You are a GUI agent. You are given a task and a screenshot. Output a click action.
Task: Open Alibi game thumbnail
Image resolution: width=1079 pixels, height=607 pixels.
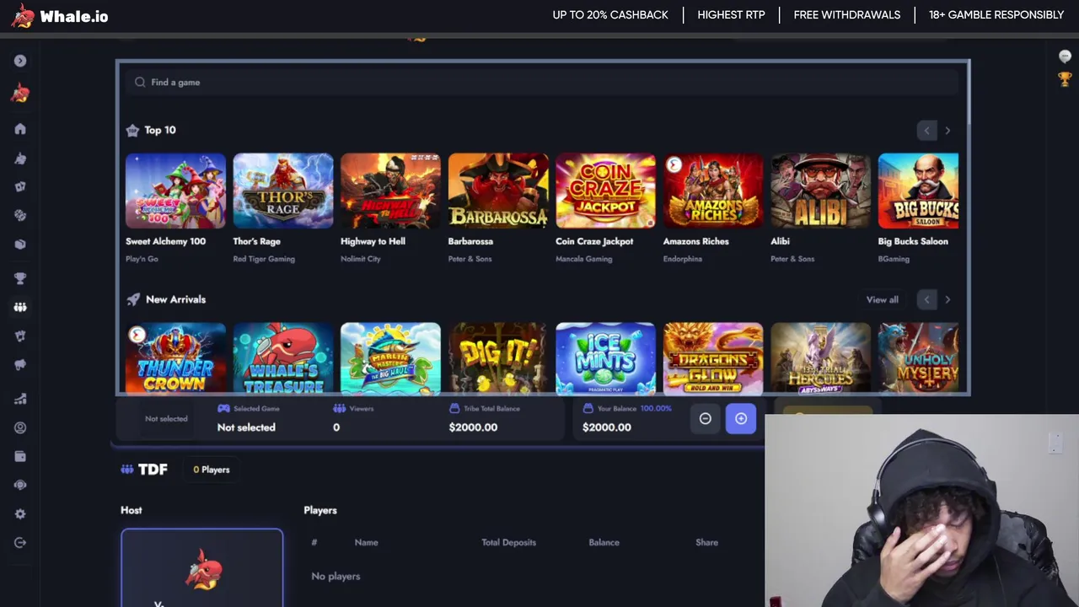coord(820,191)
